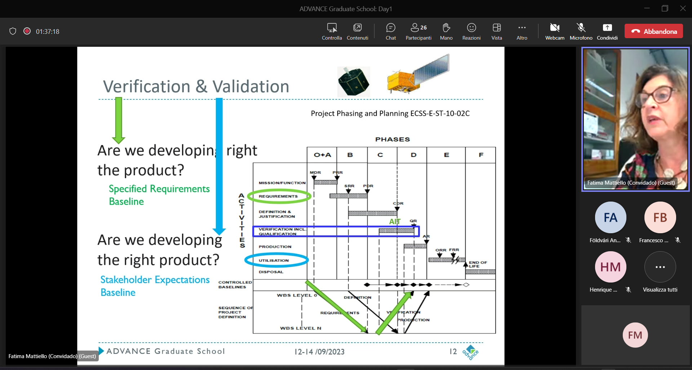Click the recording indicator icon

click(27, 31)
